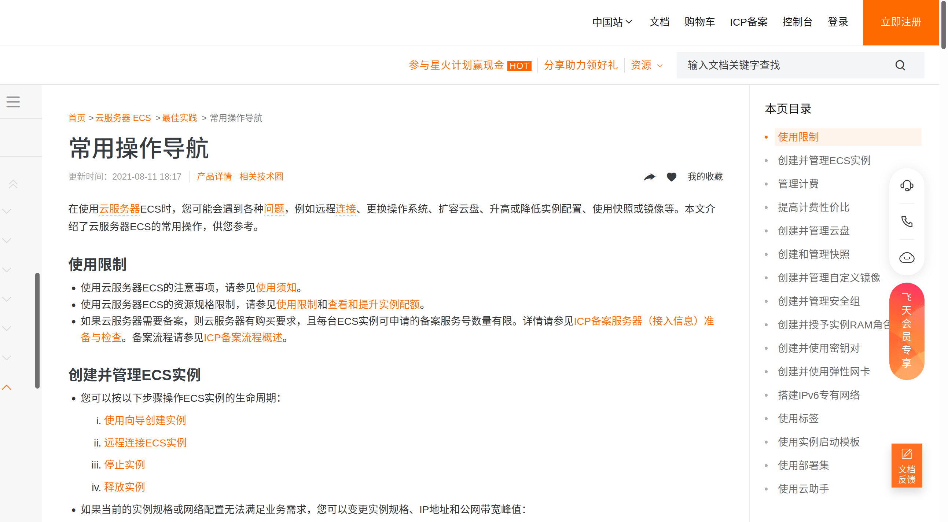Open the hamburger sidebar menu icon
Viewport: 948px width, 522px height.
13,102
